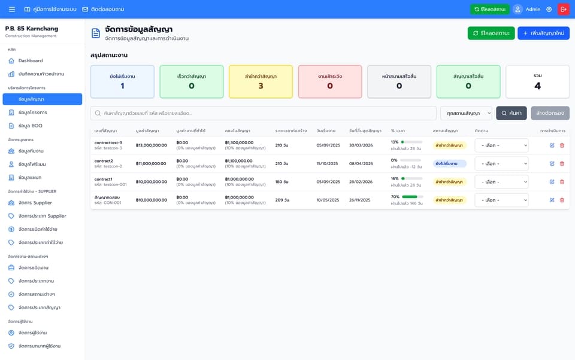Click the trash icon for contract2

562,164
